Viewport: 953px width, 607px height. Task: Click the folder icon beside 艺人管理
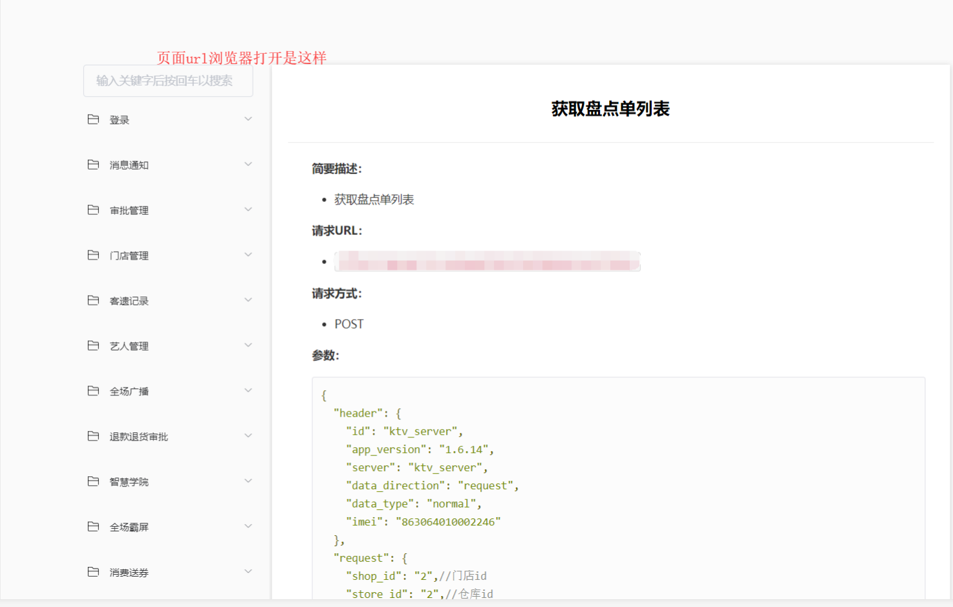coord(93,346)
